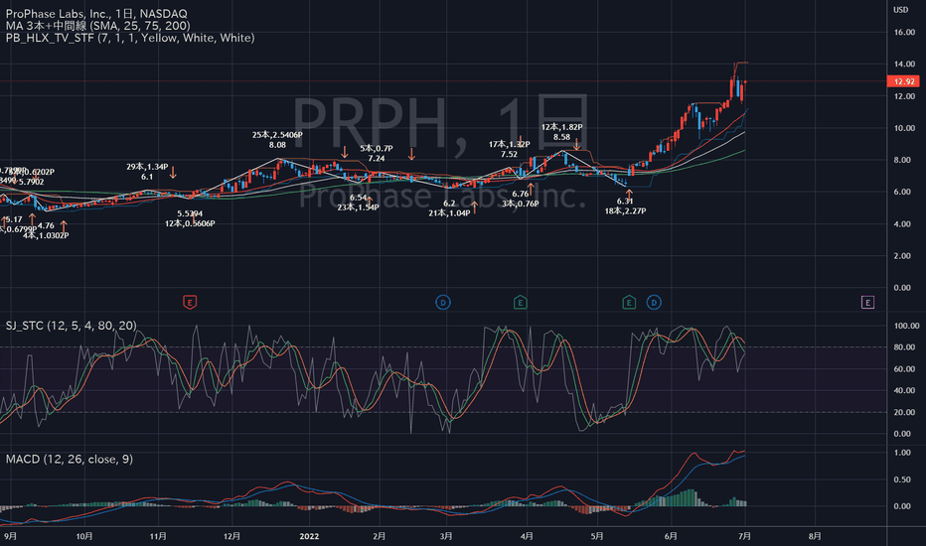Image resolution: width=926 pixels, height=546 pixels.
Task: Click the USD currency label on price axis
Action: (900, 10)
